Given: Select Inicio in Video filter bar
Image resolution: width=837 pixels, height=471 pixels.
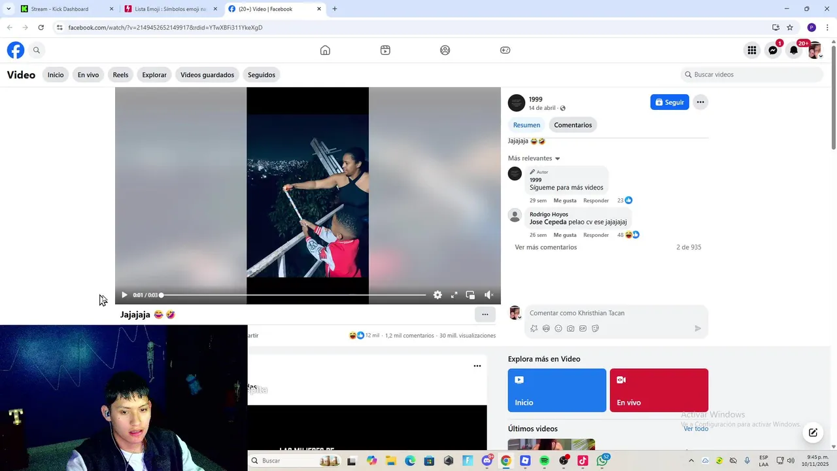Looking at the screenshot, I should pos(56,75).
